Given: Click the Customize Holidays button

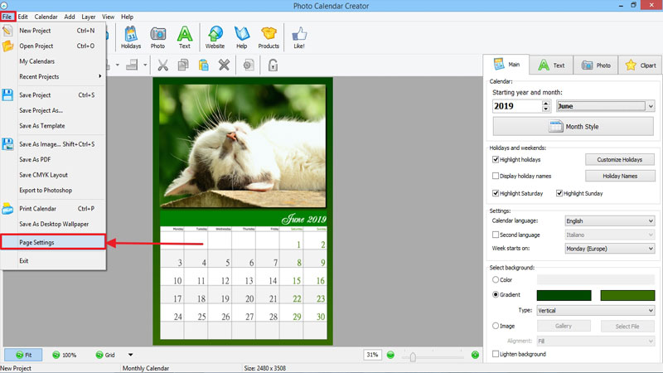Looking at the screenshot, I should point(620,159).
